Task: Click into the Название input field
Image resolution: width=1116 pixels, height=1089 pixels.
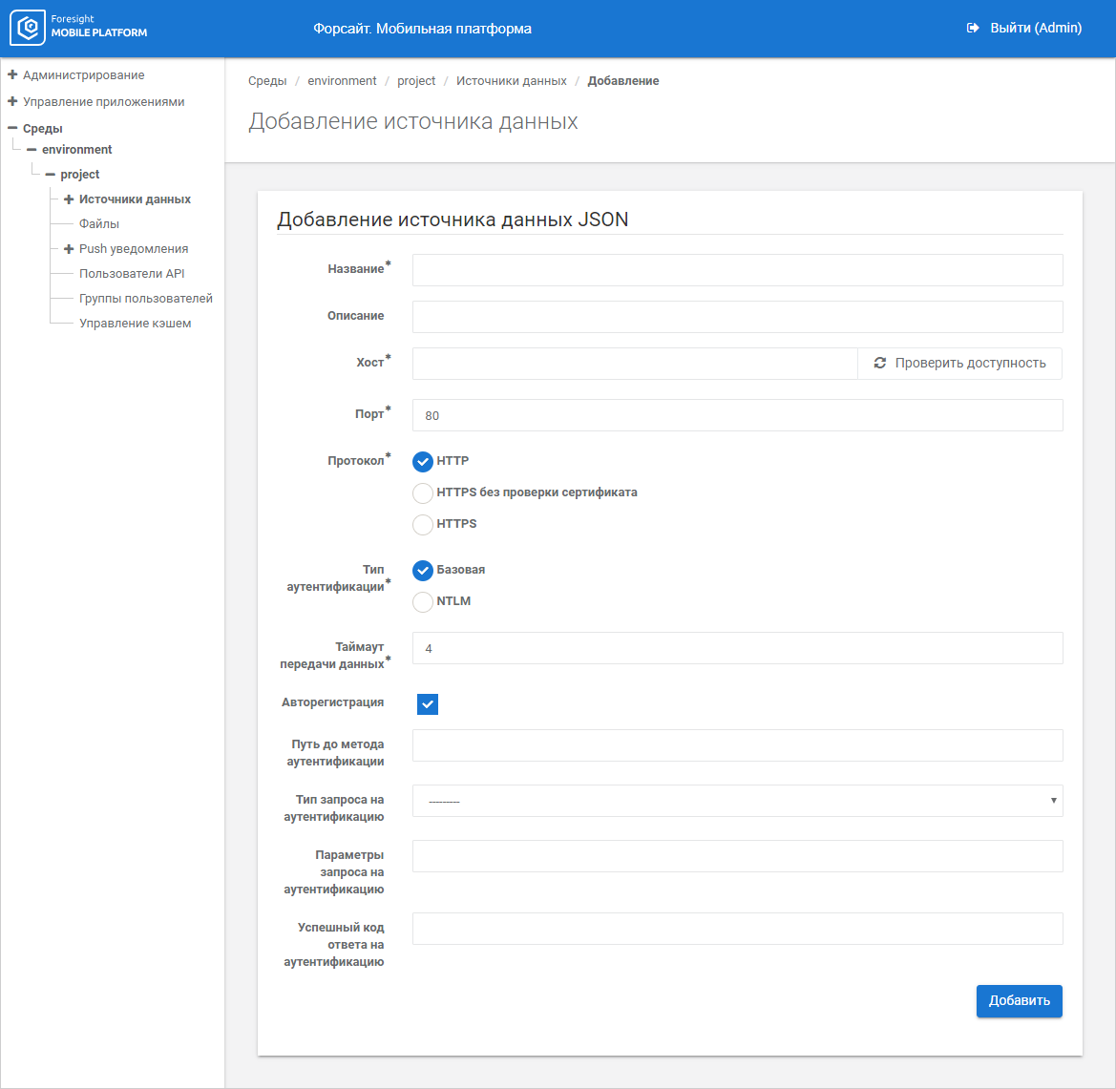Action: pos(737,270)
